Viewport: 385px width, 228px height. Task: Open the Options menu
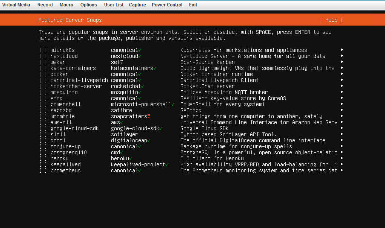coord(88,5)
